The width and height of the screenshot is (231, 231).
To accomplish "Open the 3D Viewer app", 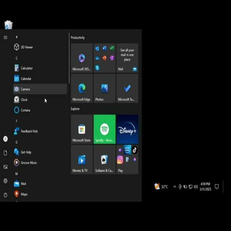I will coord(26,47).
